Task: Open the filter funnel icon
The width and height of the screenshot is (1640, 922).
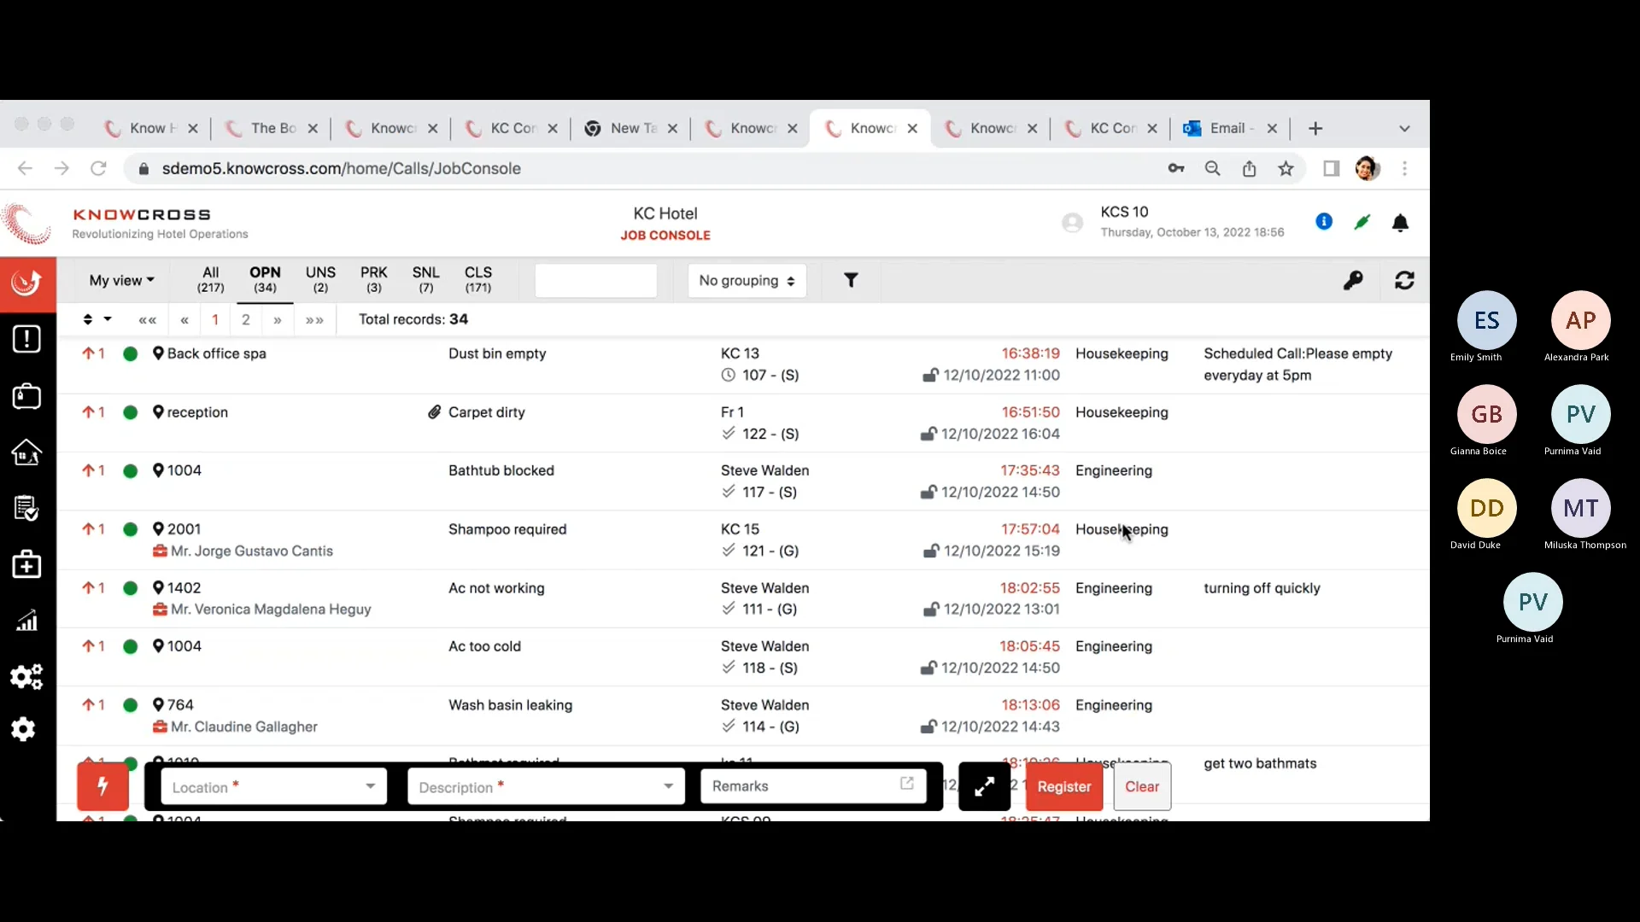Action: click(851, 279)
